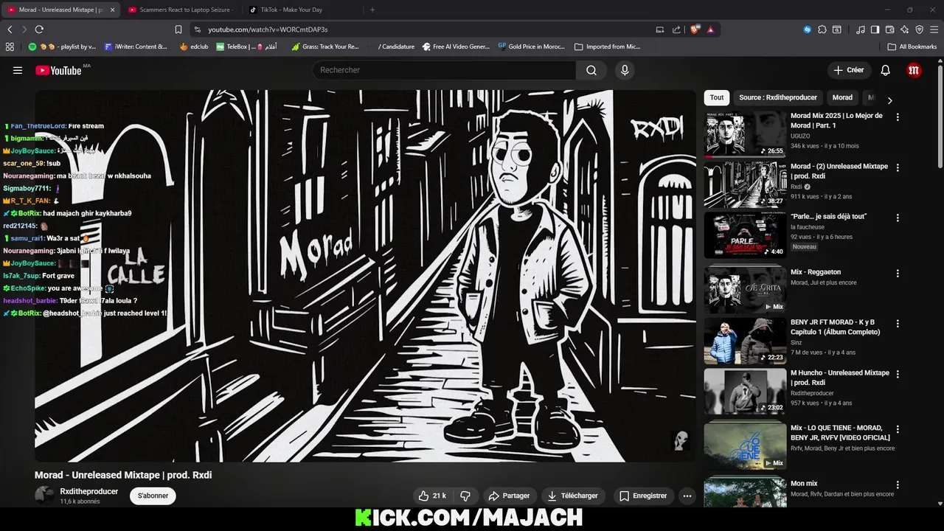Image resolution: width=944 pixels, height=531 pixels.
Task: Subscribe with the S'abonner button
Action: pos(153,496)
